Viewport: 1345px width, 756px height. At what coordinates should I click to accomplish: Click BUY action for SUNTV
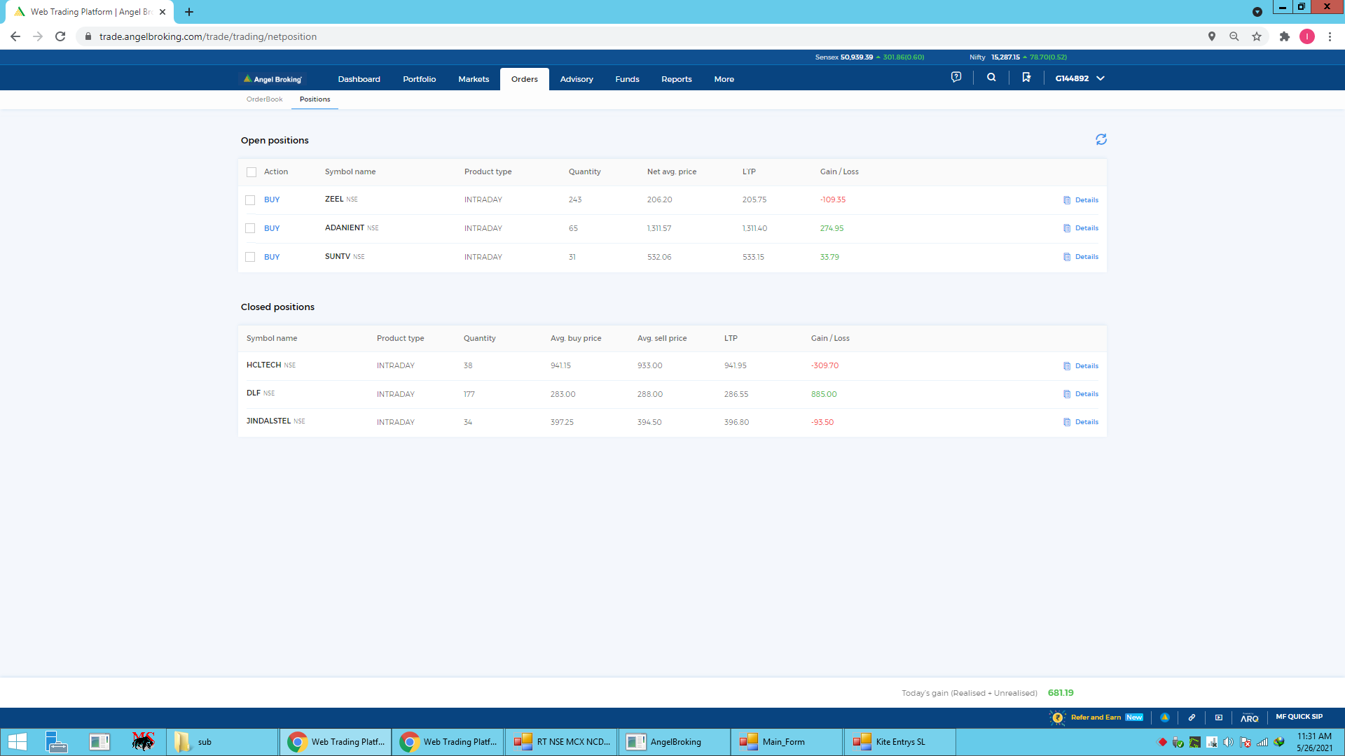point(272,257)
